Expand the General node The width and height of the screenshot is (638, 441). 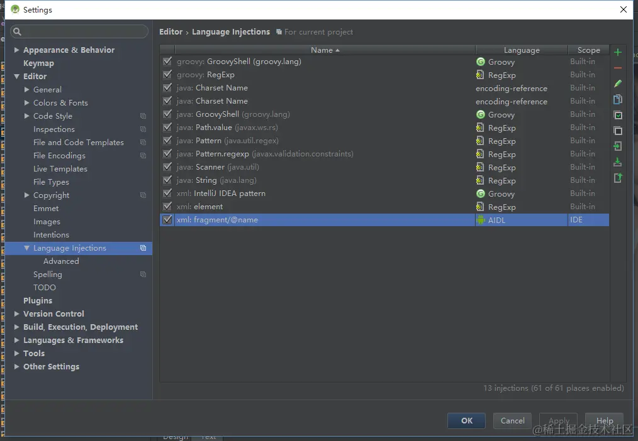(x=27, y=89)
